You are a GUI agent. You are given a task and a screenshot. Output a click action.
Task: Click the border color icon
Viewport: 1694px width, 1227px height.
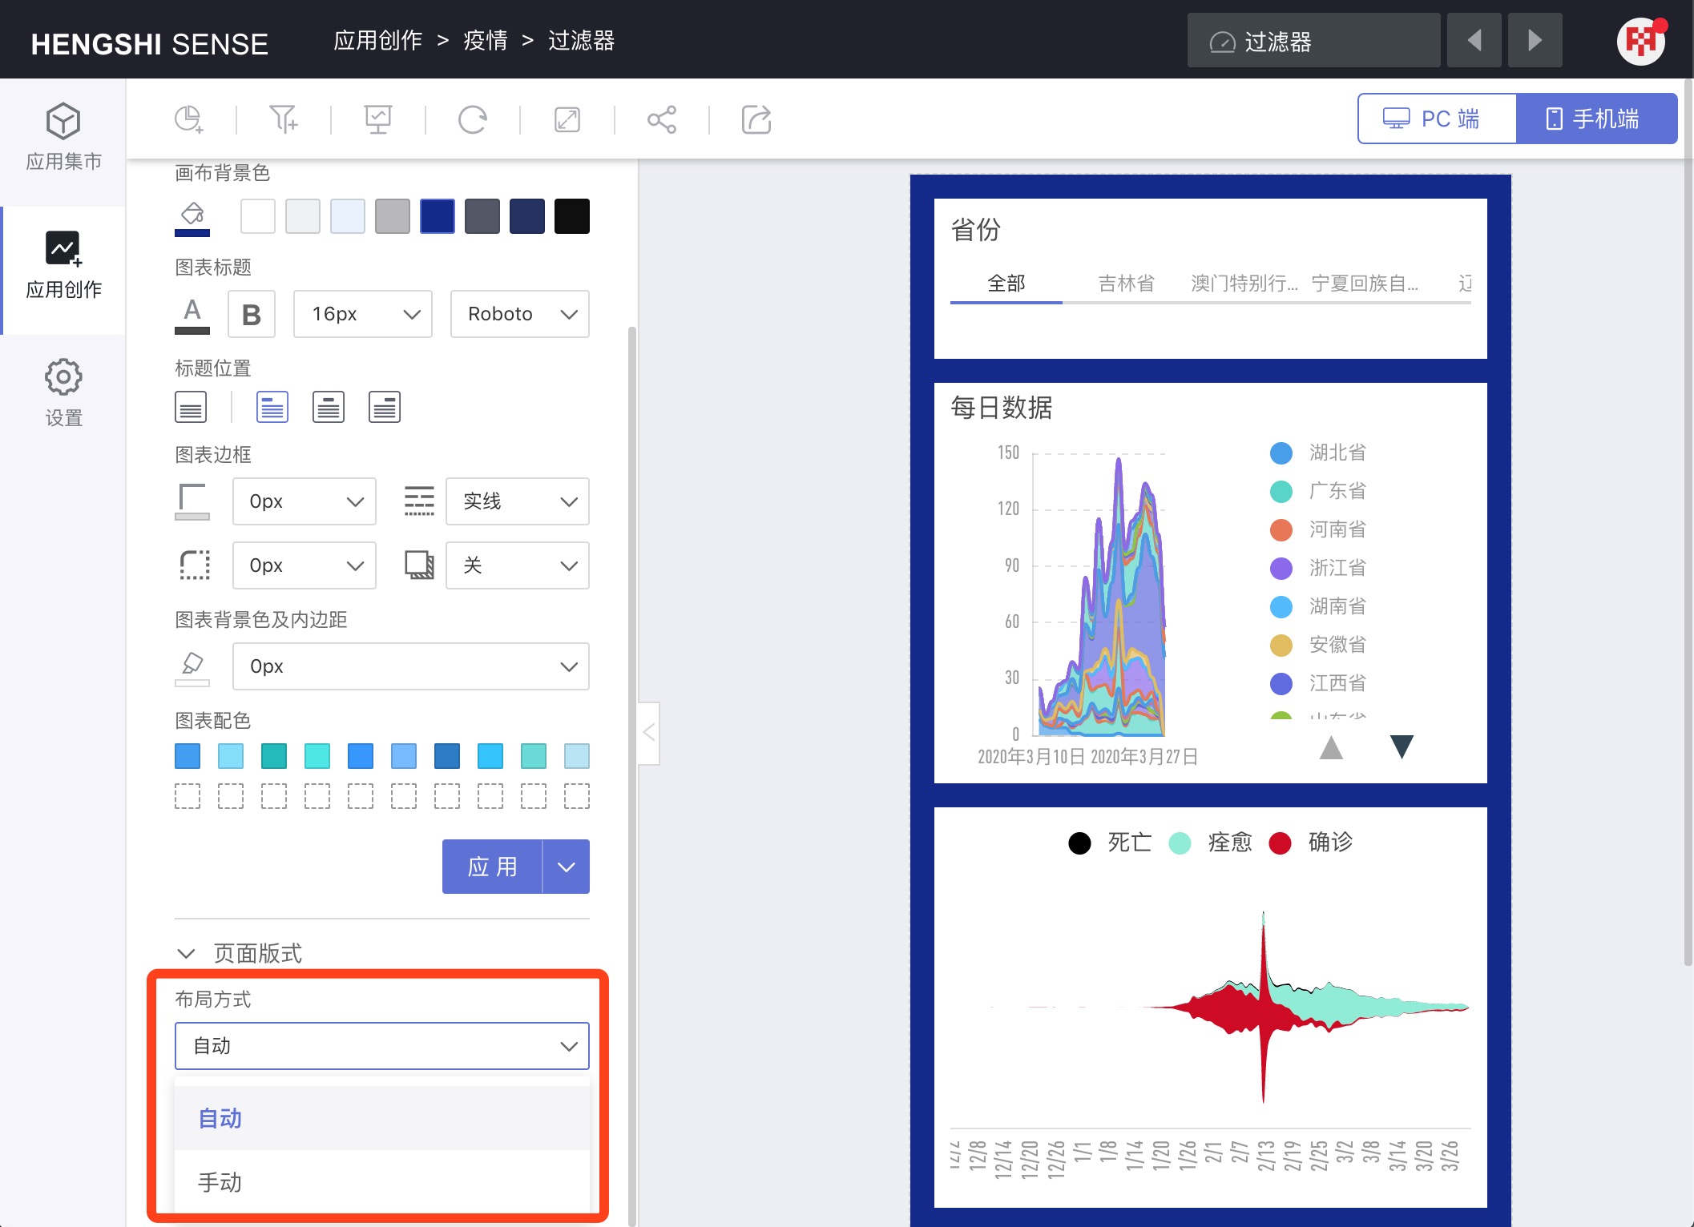(x=192, y=501)
